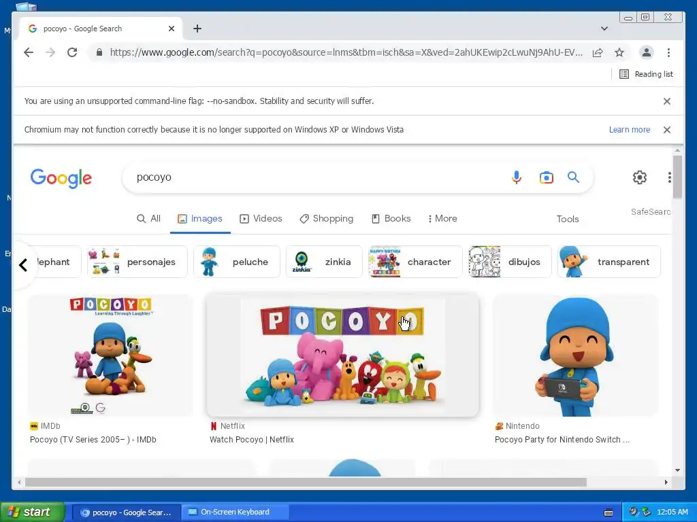Click the horizontal scrollbar left arrow
697x522 pixels.
point(18,482)
